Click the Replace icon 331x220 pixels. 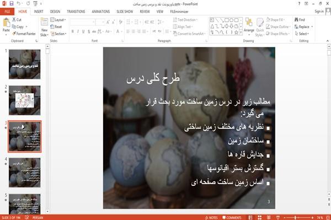pos(296,27)
